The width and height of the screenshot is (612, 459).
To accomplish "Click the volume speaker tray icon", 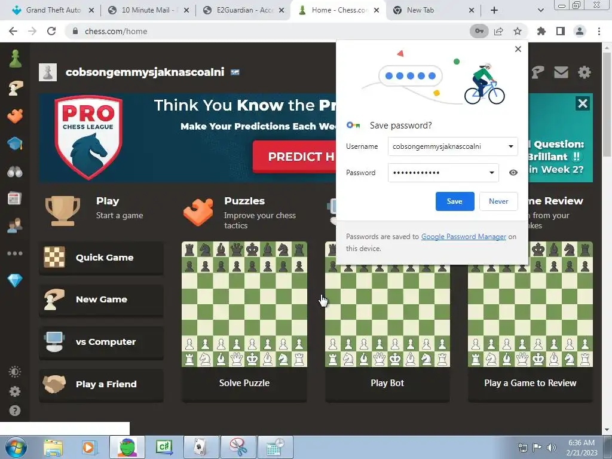I will (551, 447).
